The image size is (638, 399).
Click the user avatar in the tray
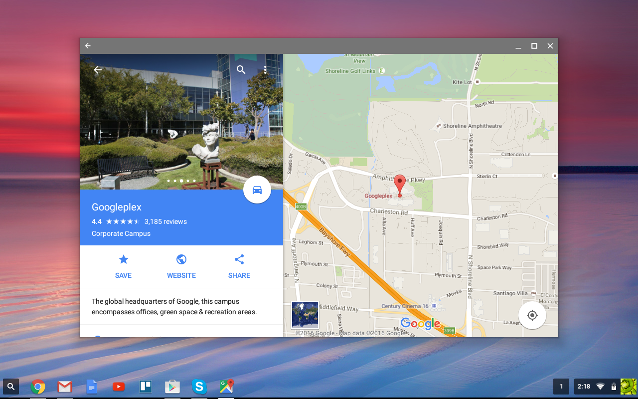[x=629, y=387]
